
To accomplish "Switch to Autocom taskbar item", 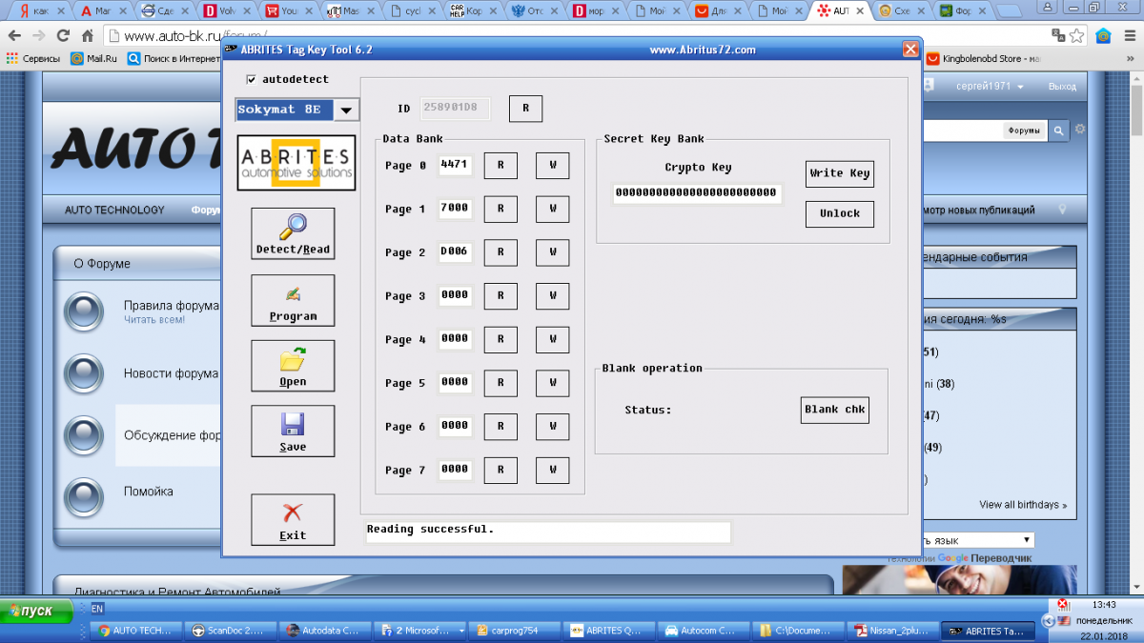I will (704, 631).
